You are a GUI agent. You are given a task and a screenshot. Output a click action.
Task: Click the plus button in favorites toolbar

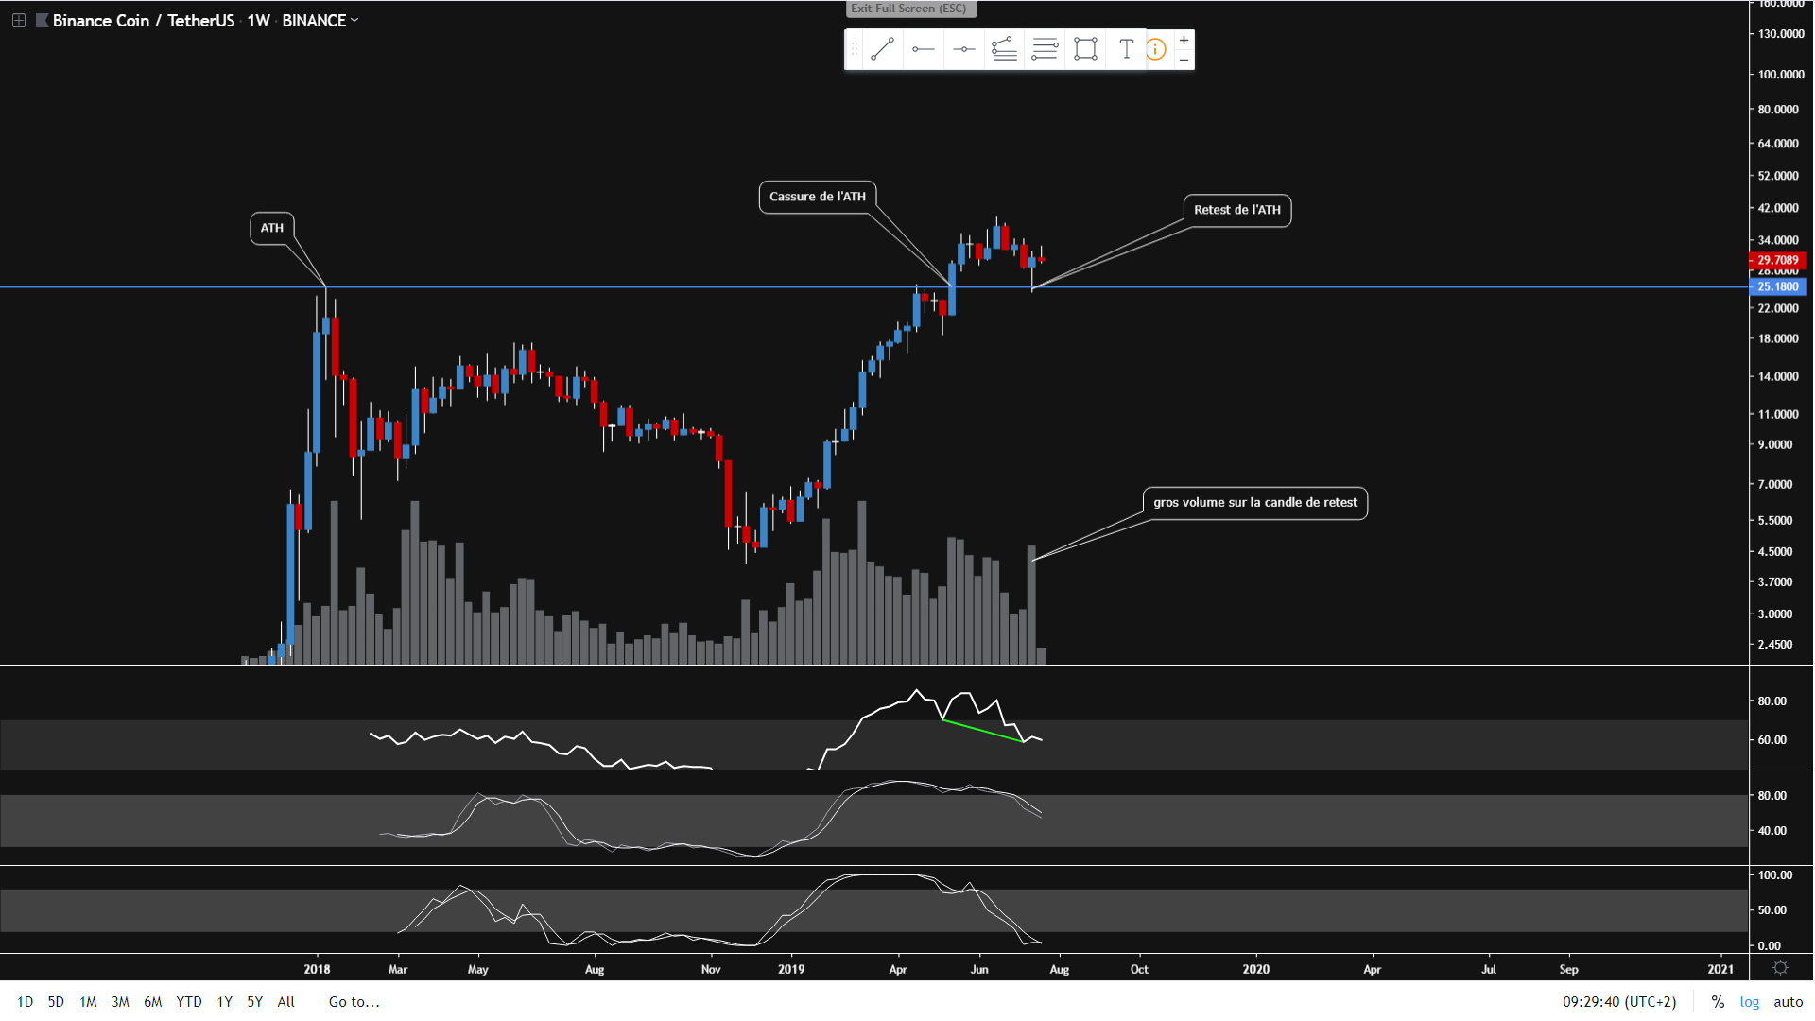1184,40
